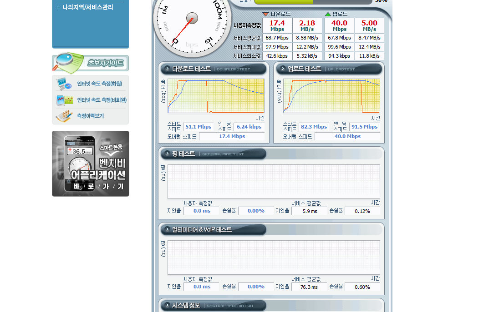Image resolution: width=499 pixels, height=312 pixels.
Task: Click the icon beside 측정이력보기
Action: [x=64, y=116]
